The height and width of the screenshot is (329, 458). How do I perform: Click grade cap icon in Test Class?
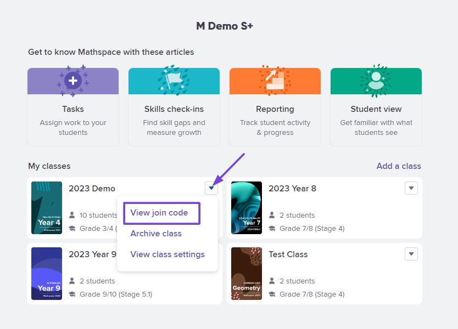(x=272, y=294)
